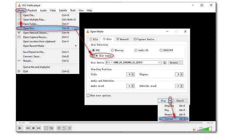Choose Open File... from Media menu

pyautogui.click(x=48, y=15)
